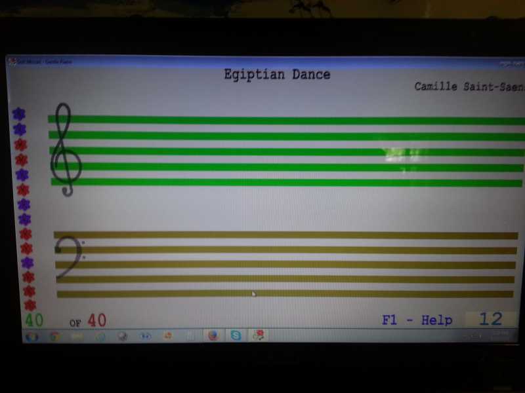This screenshot has height=393, width=525.
Task: Click the '12' counter box
Action: click(490, 319)
